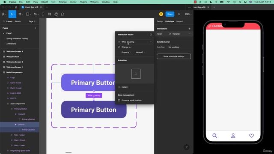The height and width of the screenshot is (154, 274).
Task: Click the user avatar in toolbar
Action: point(161,14)
